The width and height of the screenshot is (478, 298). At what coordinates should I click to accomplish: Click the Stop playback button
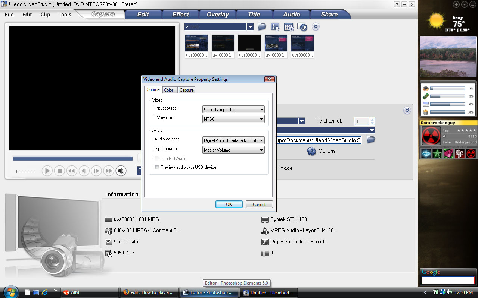tap(59, 171)
